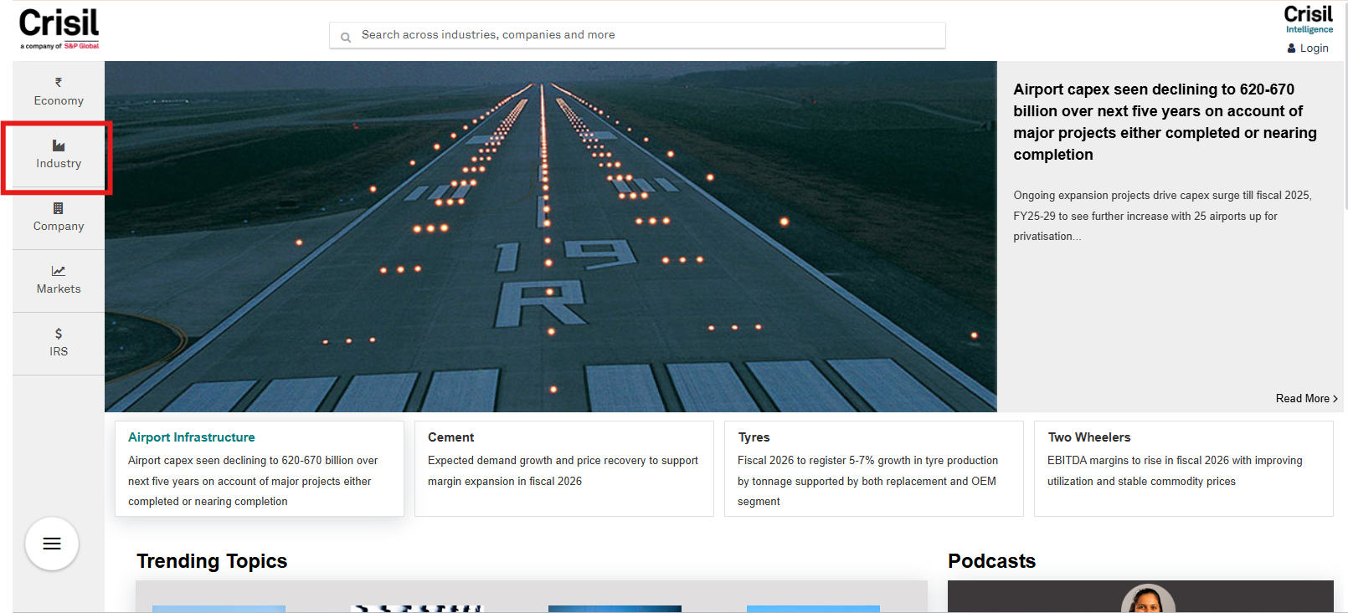The width and height of the screenshot is (1348, 613).
Task: Click the podcast presenter thumbnail
Action: [x=1148, y=599]
